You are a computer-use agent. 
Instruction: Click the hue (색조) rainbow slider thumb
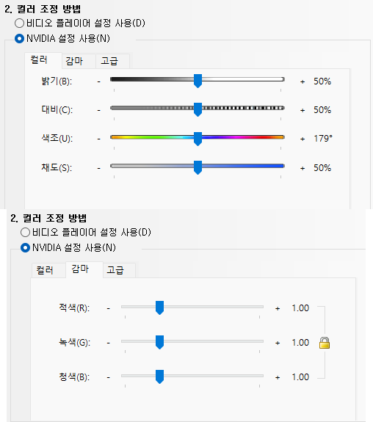(198, 139)
